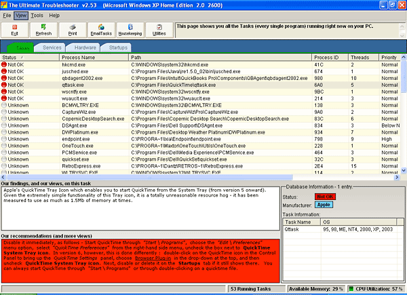Image resolution: width=407 pixels, height=295 pixels.
Task: Click the red recommendations text panel
Action: click(x=140, y=261)
